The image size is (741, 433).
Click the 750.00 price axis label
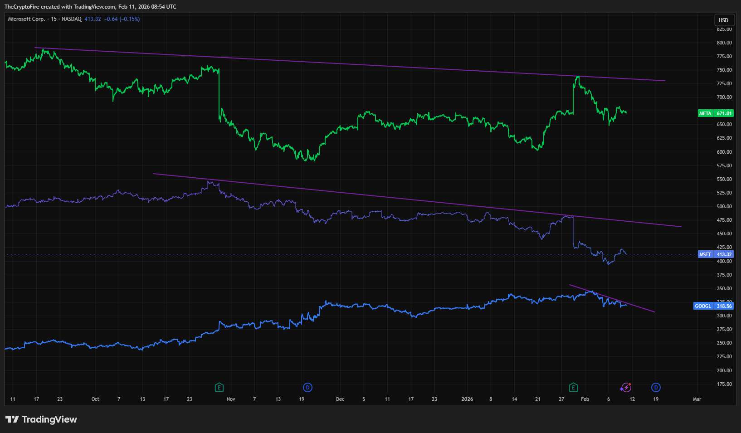[724, 70]
